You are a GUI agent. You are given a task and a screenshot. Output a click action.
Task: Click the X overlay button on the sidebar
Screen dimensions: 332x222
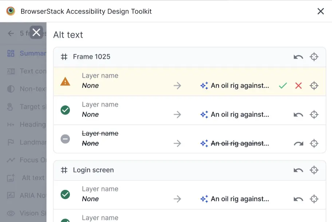click(x=36, y=32)
